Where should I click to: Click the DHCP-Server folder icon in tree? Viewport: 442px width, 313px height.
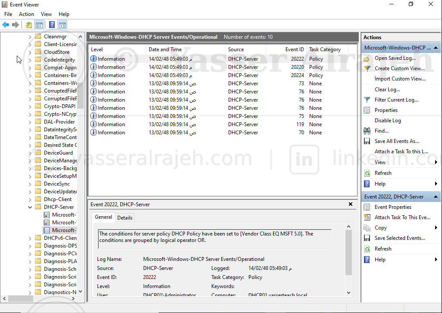pyautogui.click(x=38, y=207)
